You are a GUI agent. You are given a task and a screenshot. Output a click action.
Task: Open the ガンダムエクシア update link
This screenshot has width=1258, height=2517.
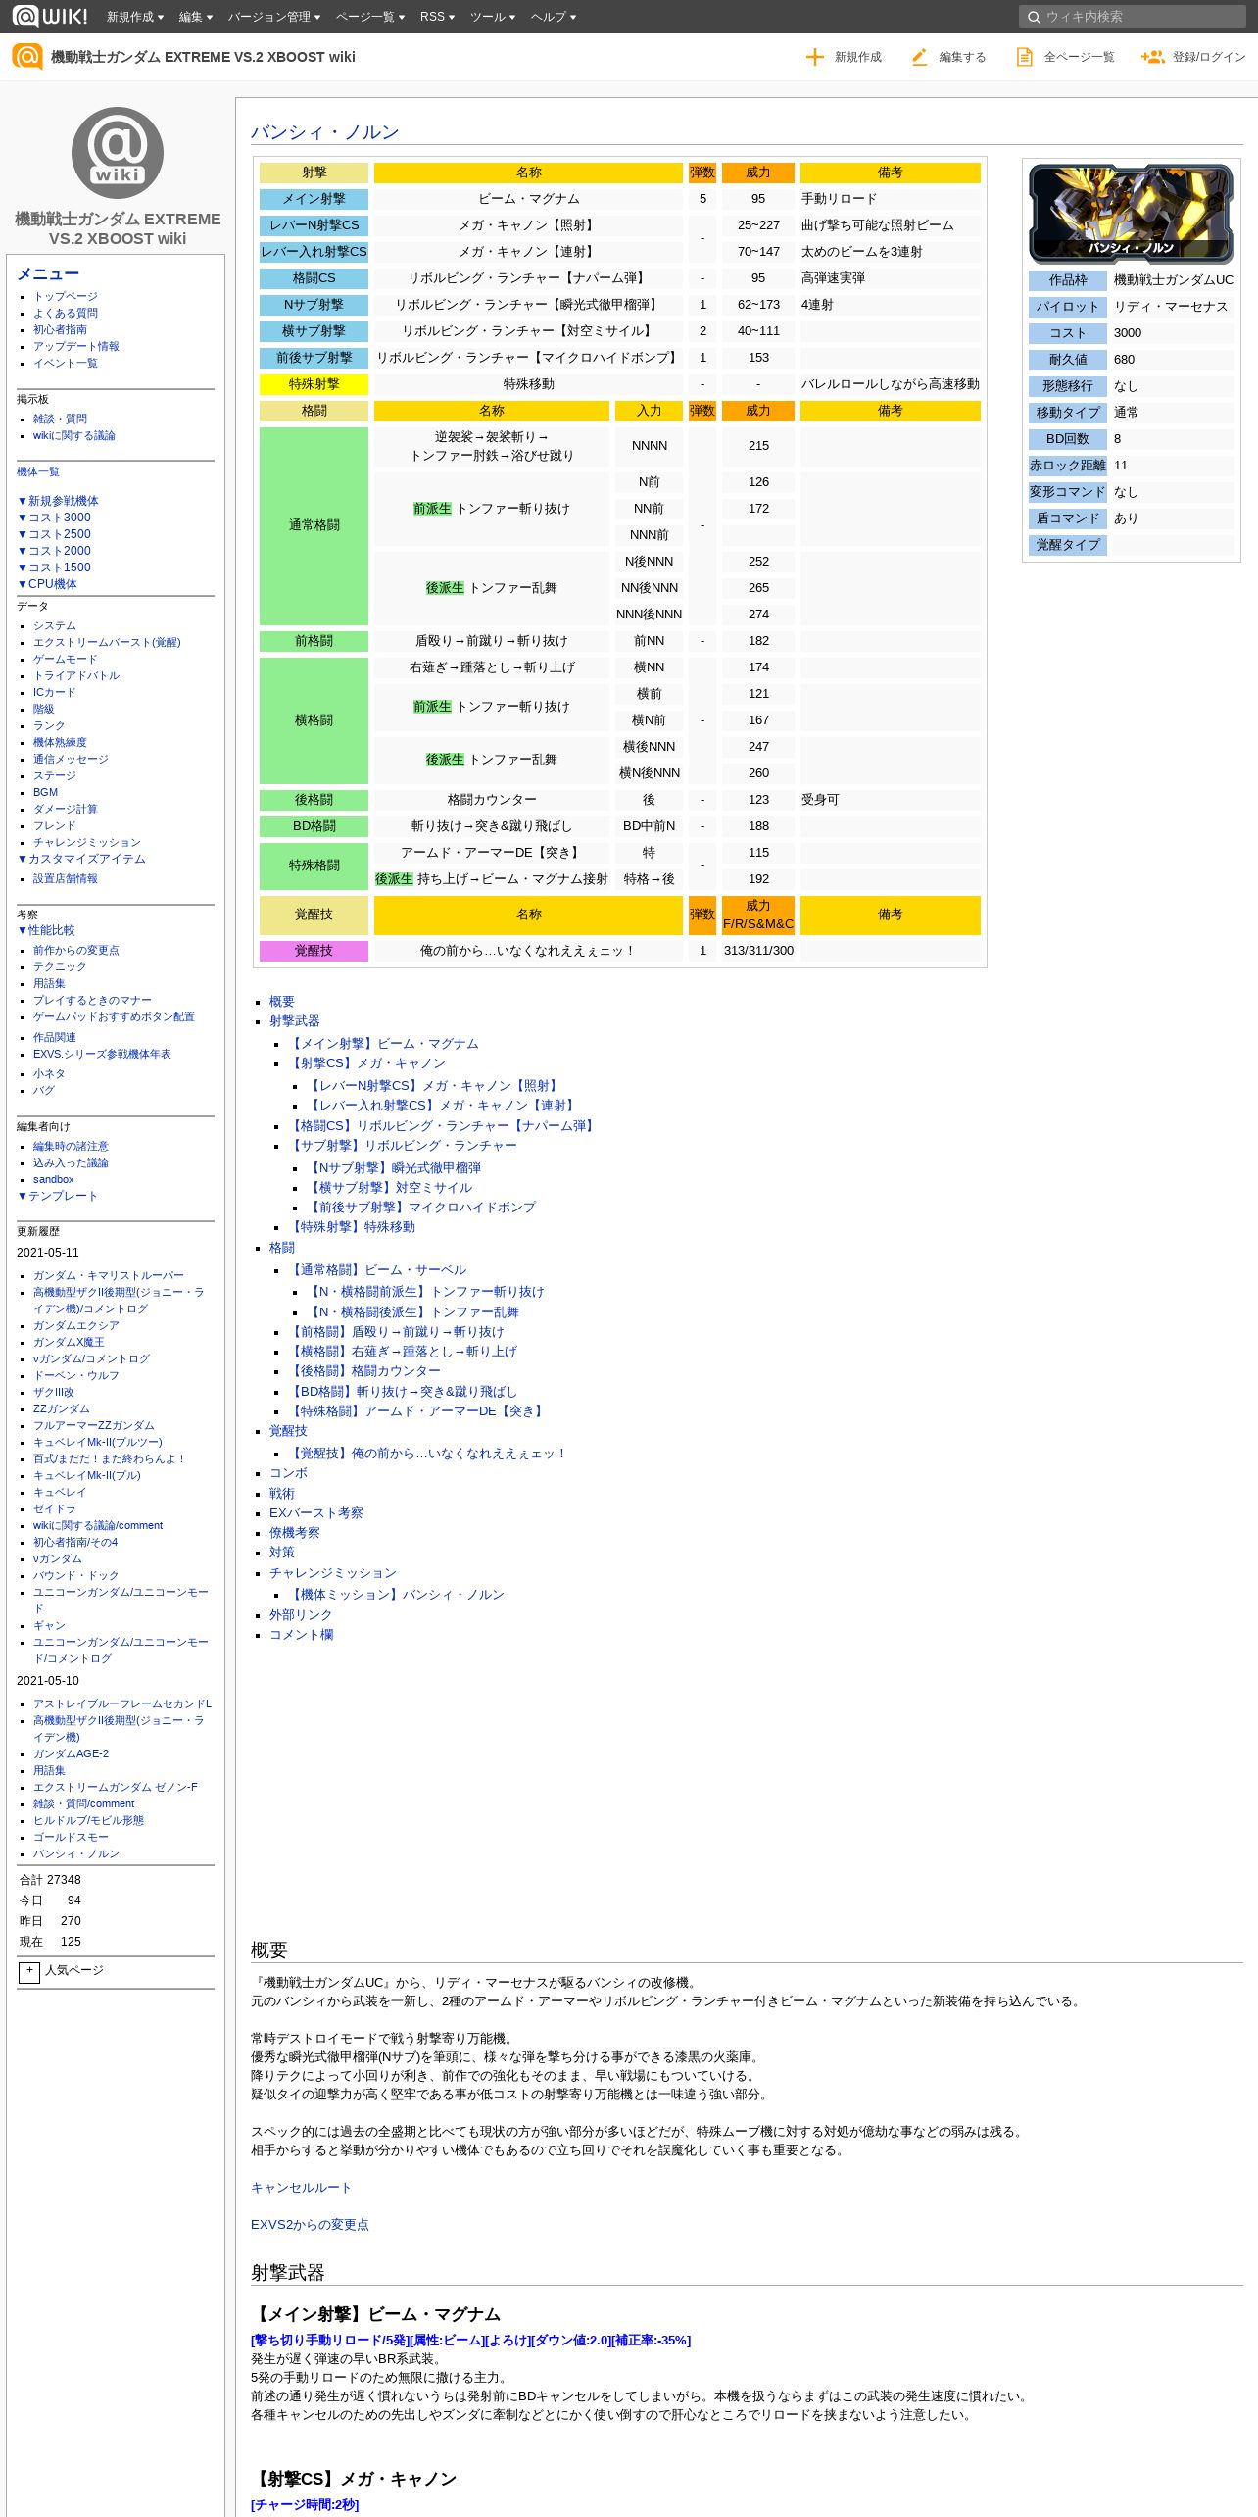pyautogui.click(x=76, y=1325)
